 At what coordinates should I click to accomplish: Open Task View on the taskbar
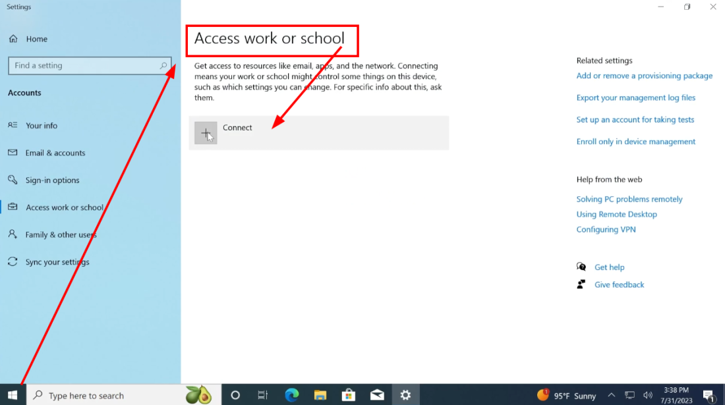[x=262, y=395]
